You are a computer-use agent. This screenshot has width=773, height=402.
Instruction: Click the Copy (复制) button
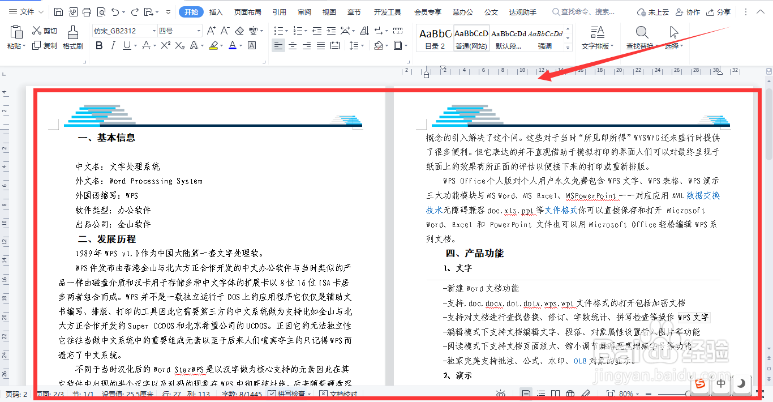[x=45, y=46]
